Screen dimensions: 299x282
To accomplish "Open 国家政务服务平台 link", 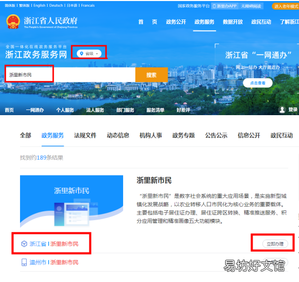I will click(193, 6).
